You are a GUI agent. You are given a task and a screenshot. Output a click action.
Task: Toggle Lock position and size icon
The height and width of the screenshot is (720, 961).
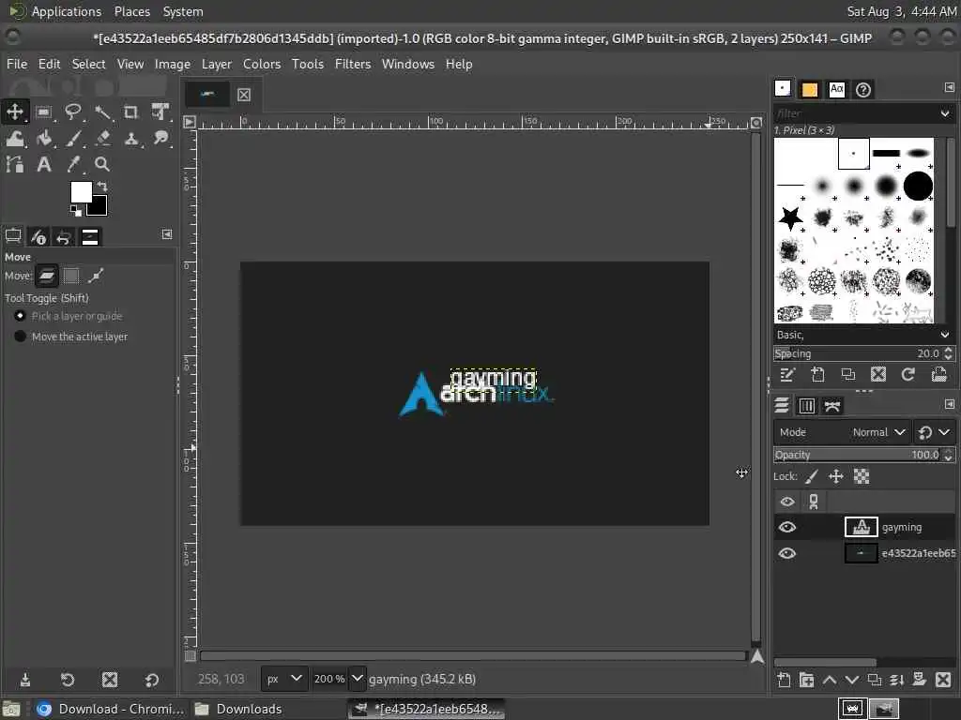tap(836, 476)
